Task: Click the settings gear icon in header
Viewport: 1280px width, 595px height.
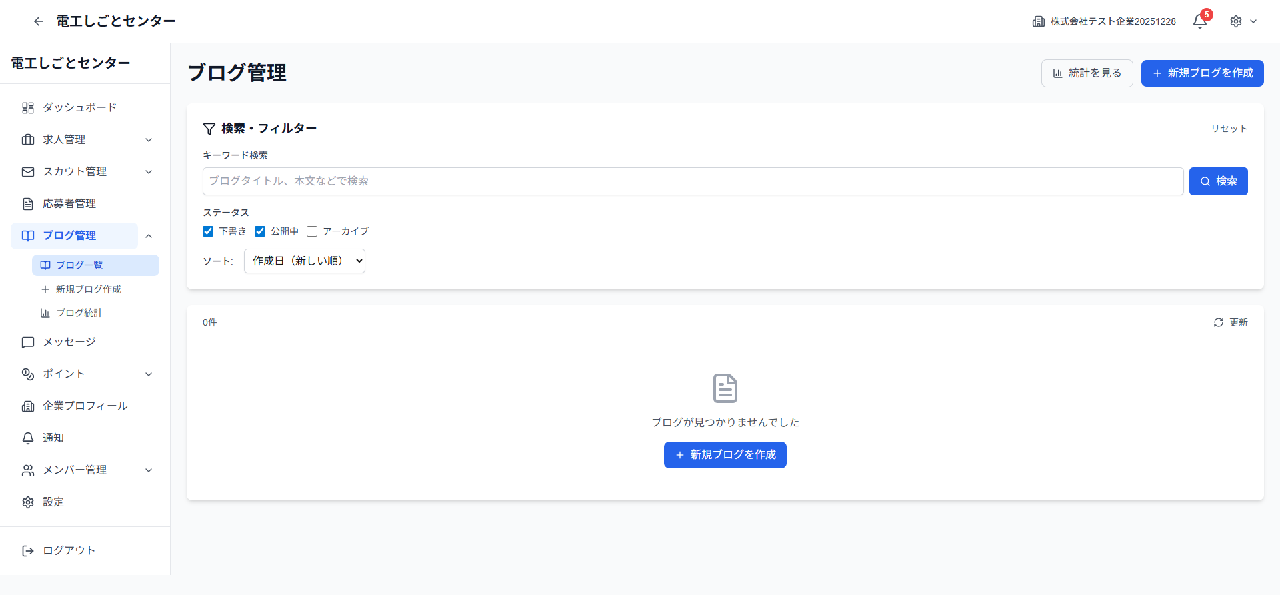Action: tap(1236, 21)
